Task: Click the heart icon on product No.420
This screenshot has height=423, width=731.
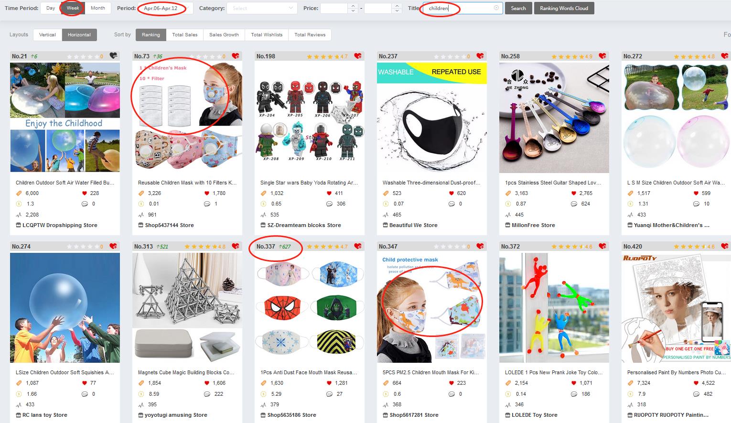Action: coord(725,246)
